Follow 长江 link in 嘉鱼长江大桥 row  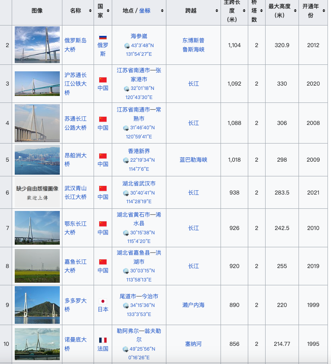193,266
